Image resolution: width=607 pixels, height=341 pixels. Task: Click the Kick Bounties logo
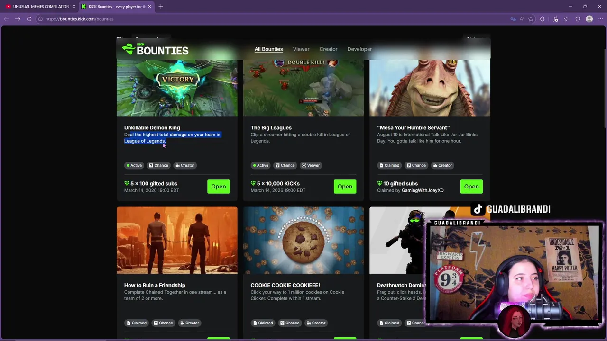pos(155,49)
